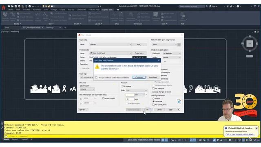The height and width of the screenshot is (147, 261).
Task: Switch to the Annotate ribbon tab
Action: [x=27, y=10]
